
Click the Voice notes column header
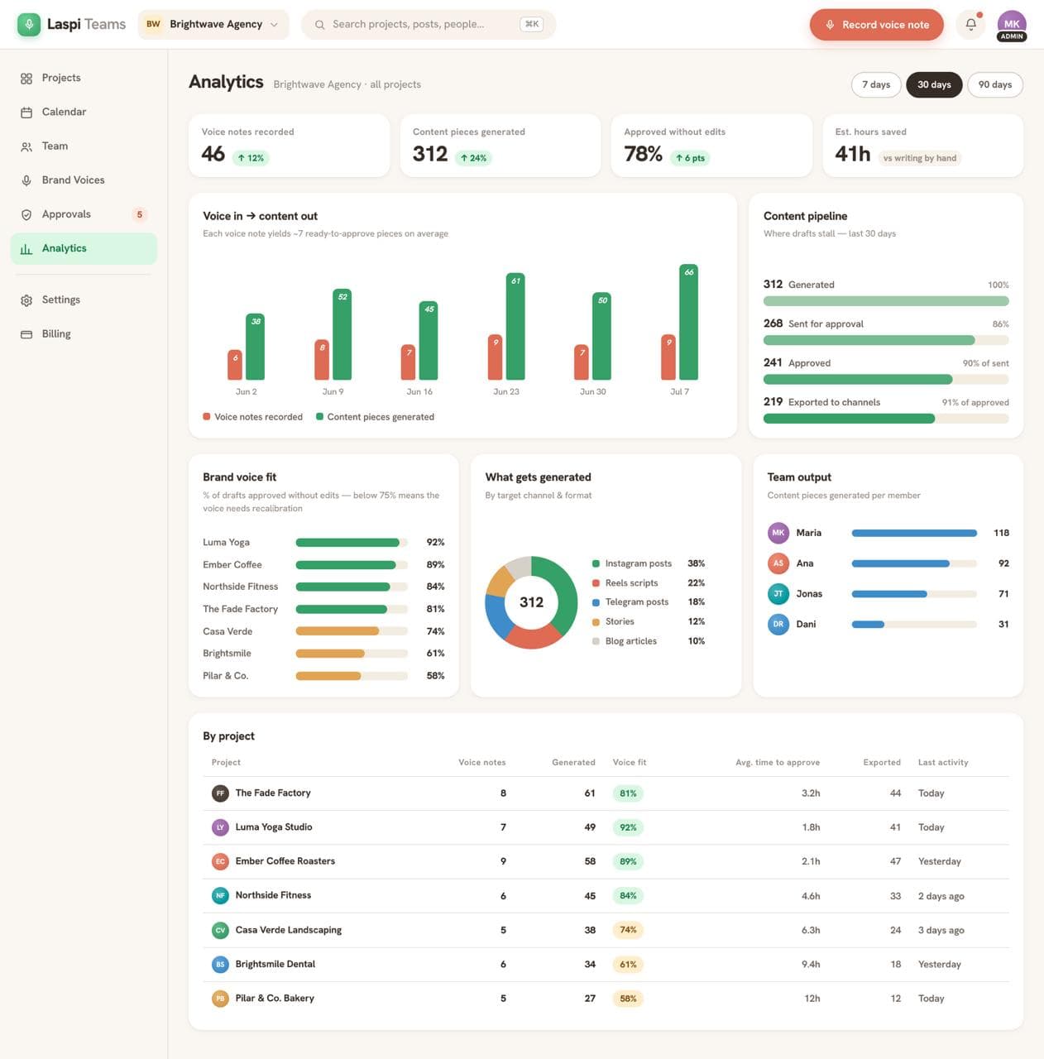point(481,762)
